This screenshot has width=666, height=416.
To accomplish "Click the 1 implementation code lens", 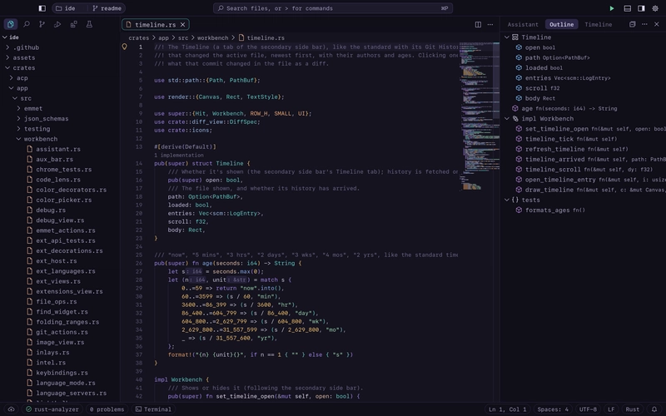I will pos(179,155).
